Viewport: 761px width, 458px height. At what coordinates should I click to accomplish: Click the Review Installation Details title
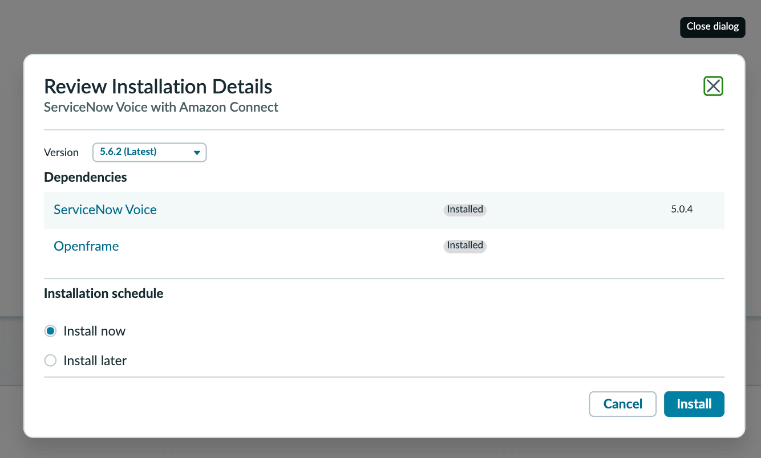(x=158, y=87)
